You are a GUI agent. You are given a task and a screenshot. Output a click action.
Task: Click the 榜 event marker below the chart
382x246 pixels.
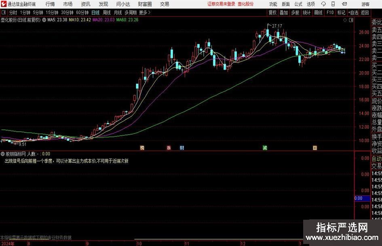point(142,147)
